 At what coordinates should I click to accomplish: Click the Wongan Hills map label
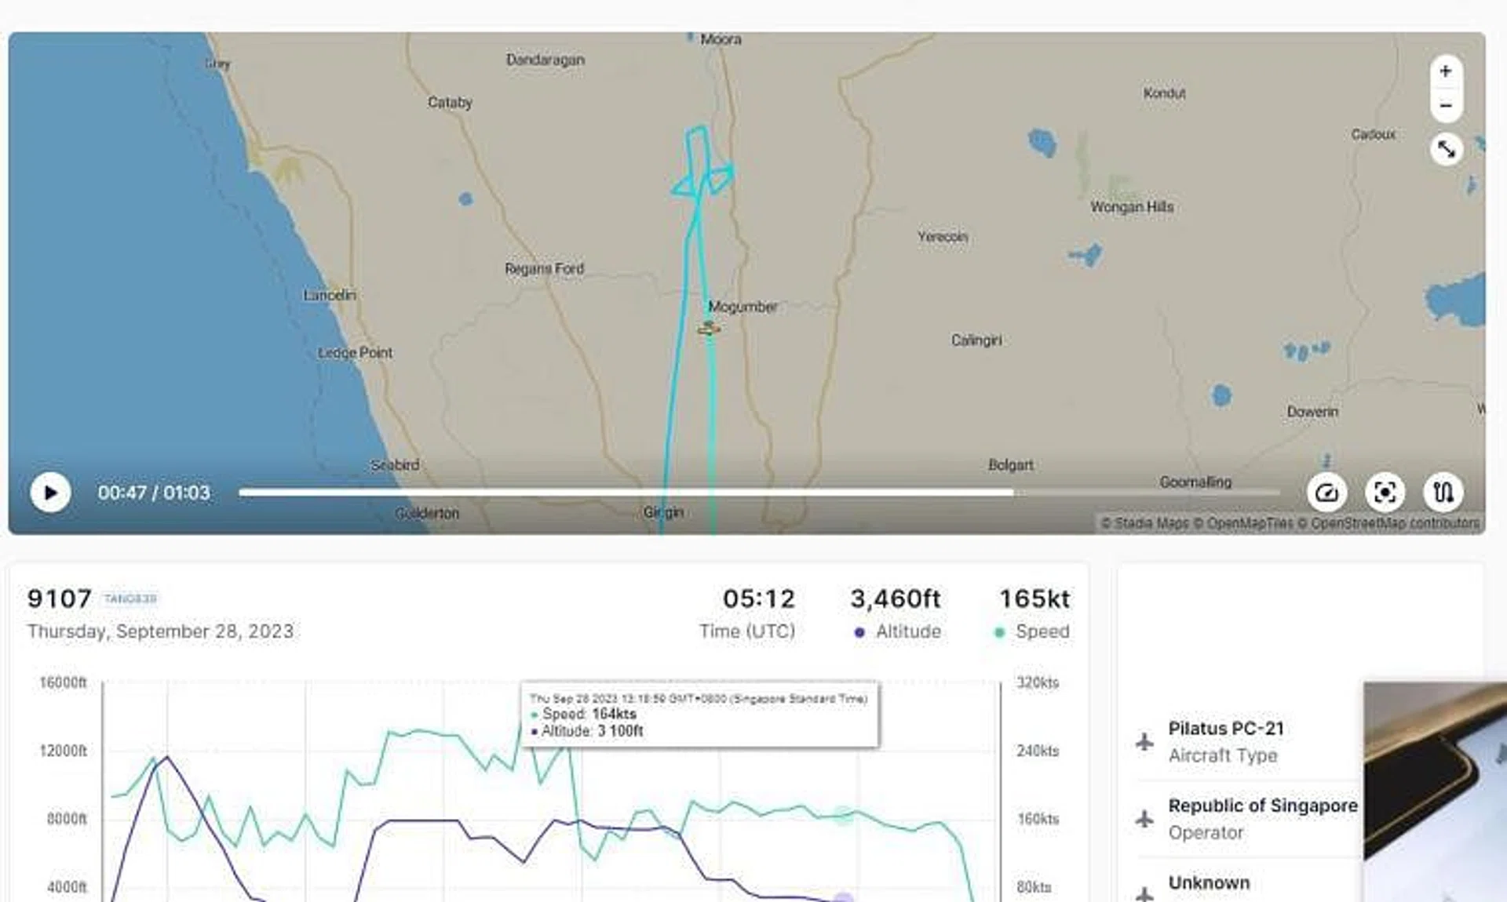coord(1131,207)
